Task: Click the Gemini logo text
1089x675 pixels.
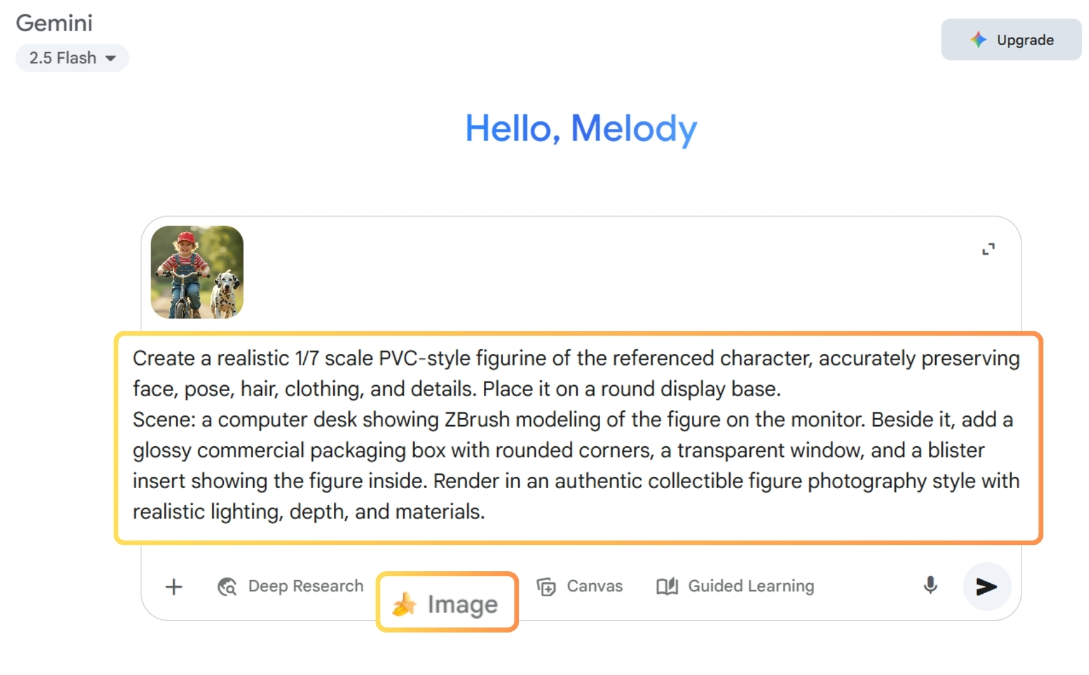Action: click(54, 23)
